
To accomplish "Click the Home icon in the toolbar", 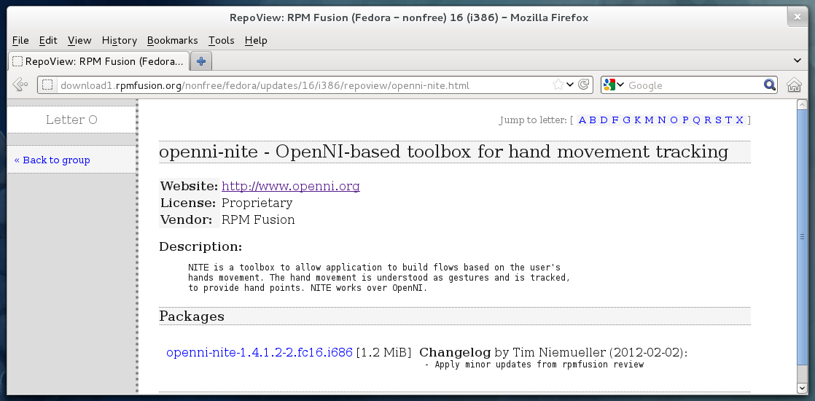I will click(x=794, y=85).
